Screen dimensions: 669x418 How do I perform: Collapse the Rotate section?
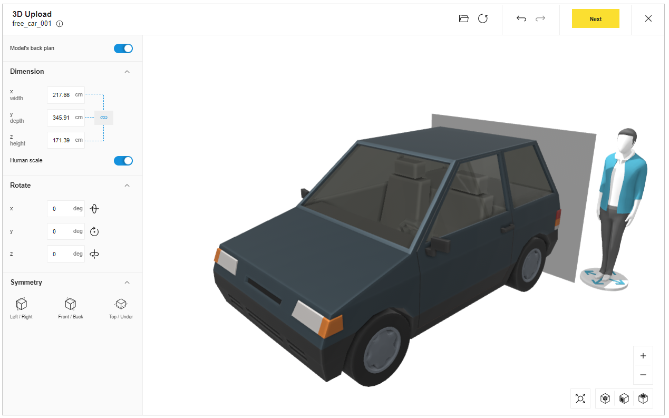127,185
